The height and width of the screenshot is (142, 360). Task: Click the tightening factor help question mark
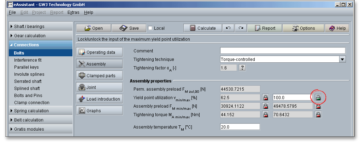[x=242, y=68]
